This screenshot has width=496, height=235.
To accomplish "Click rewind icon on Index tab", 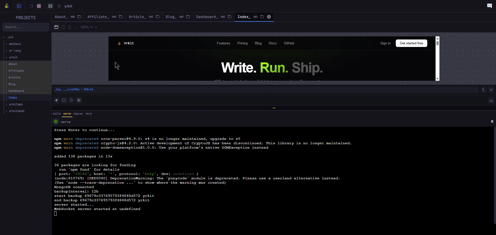I will pos(255,17).
